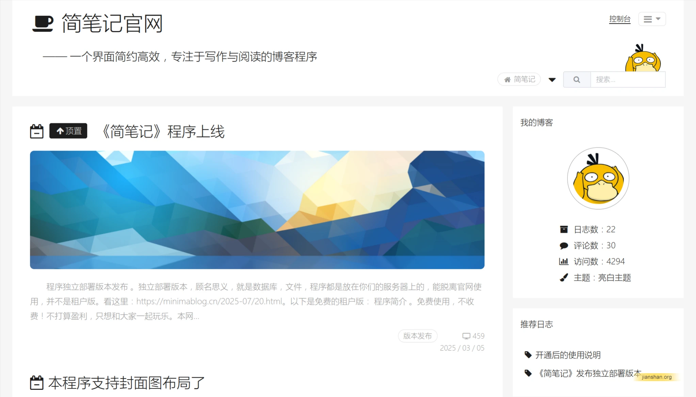
Task: Click the 简笔记 home button
Action: click(519, 79)
